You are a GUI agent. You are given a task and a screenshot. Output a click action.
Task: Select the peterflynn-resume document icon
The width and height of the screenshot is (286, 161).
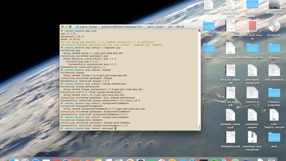pos(252,115)
